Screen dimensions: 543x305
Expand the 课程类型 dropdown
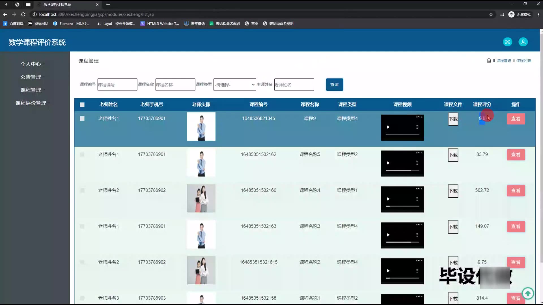pos(234,85)
